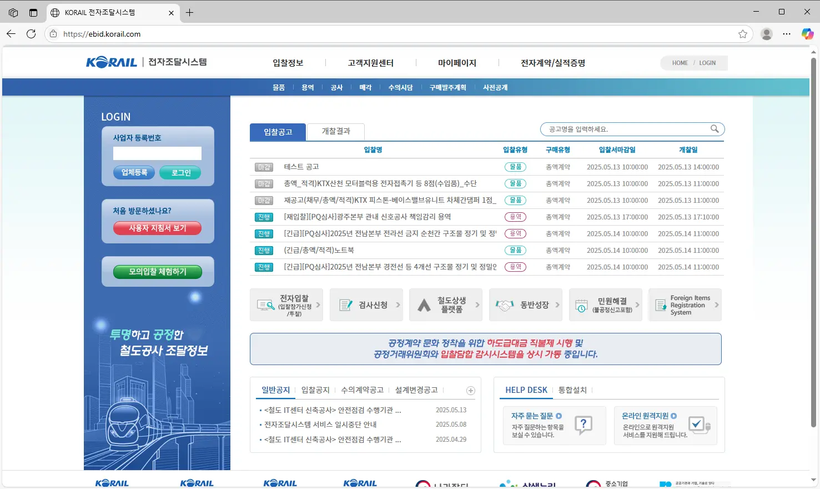820x489 pixels.
Task: Switch to the 입찰공지 notice tab
Action: [315, 390]
